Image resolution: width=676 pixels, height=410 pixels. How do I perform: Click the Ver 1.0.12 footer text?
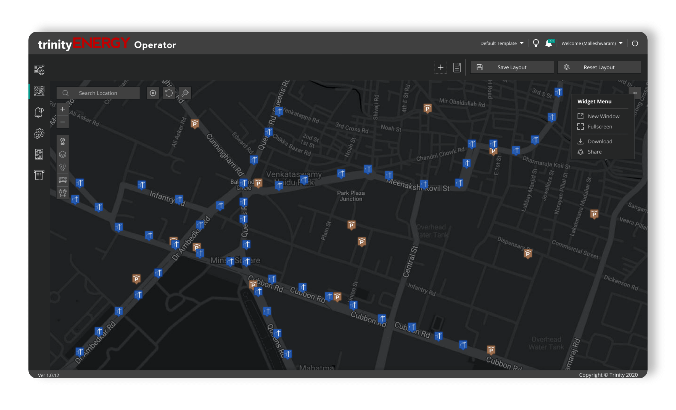click(x=48, y=375)
